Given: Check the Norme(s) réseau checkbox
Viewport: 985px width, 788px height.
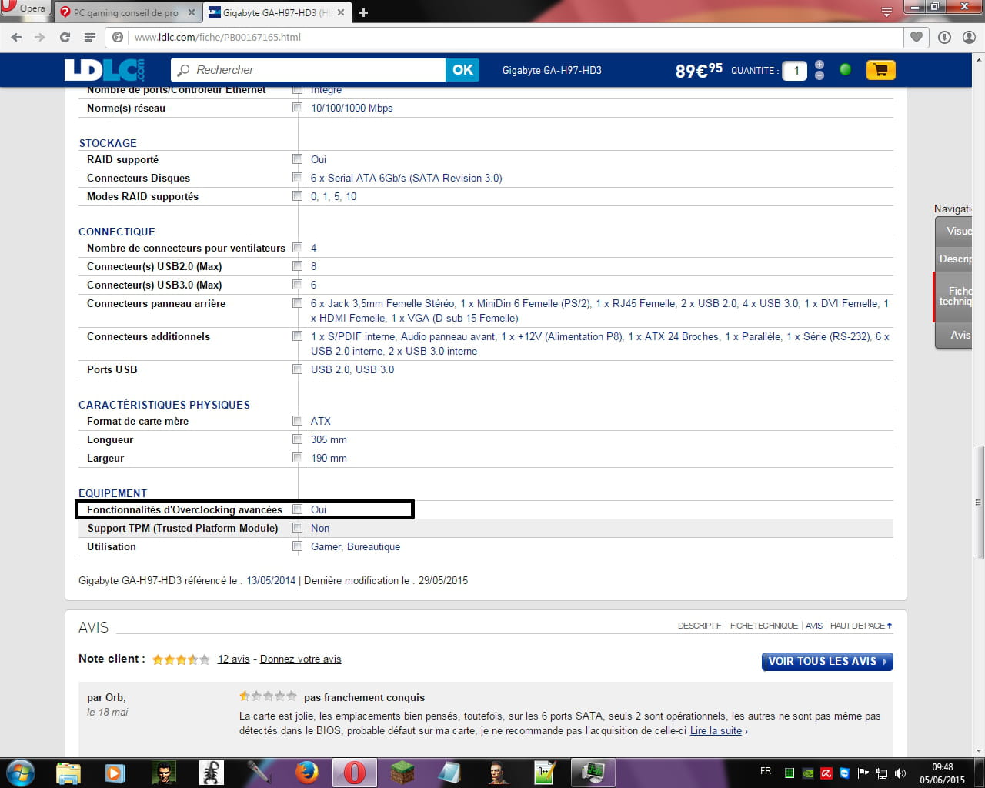Looking at the screenshot, I should (x=297, y=108).
